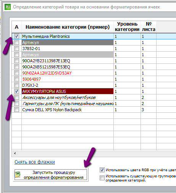Uncheck the Мультимедиа Plantronics checkbox
This screenshot has height=193, width=176.
click(x=16, y=36)
